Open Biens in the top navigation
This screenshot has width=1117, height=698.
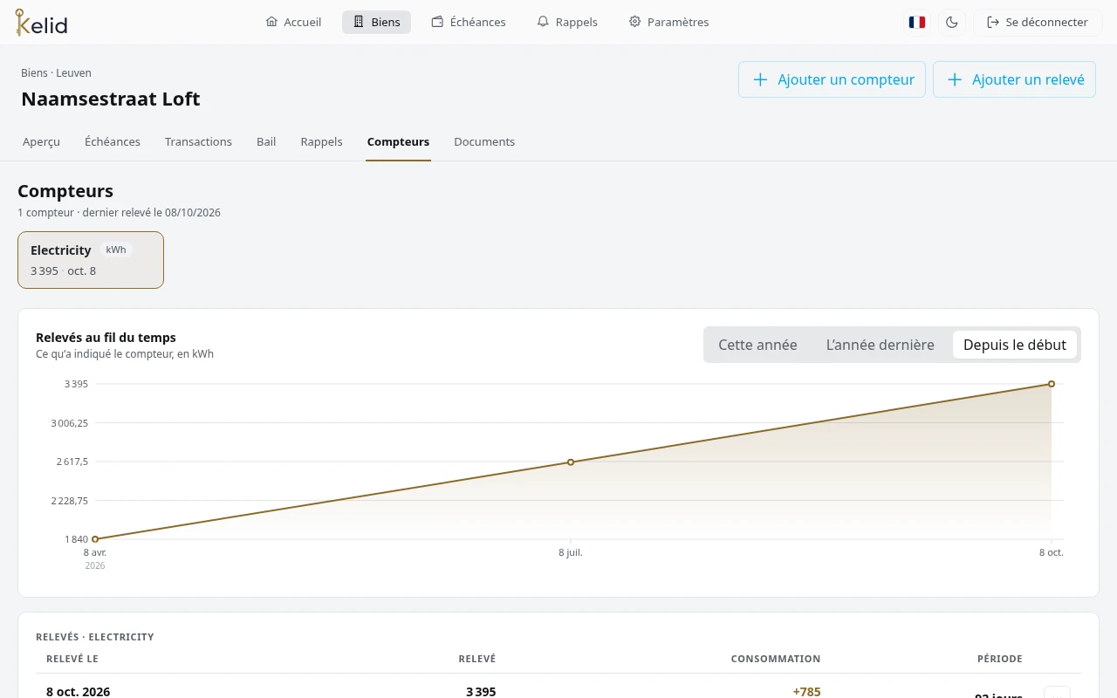tap(376, 22)
